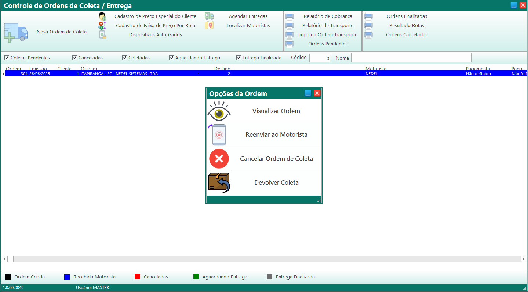Open the Dispositivos Autorizados icon

pos(102,35)
